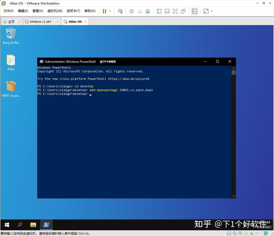The width and height of the screenshot is (274, 236).
Task: Click the USB controller status icon
Action: pos(257,233)
